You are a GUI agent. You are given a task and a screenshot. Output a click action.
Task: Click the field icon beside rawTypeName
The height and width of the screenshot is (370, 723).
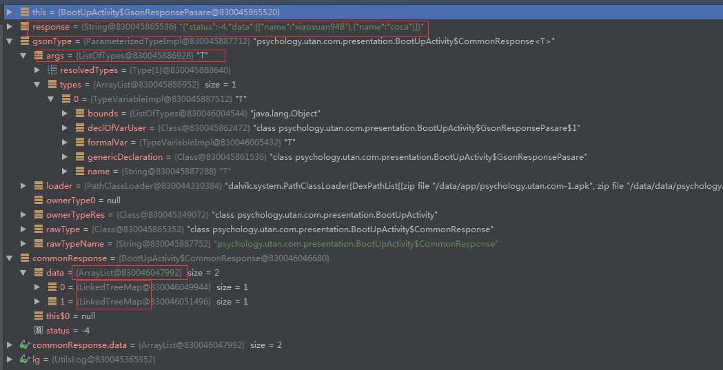[39, 244]
